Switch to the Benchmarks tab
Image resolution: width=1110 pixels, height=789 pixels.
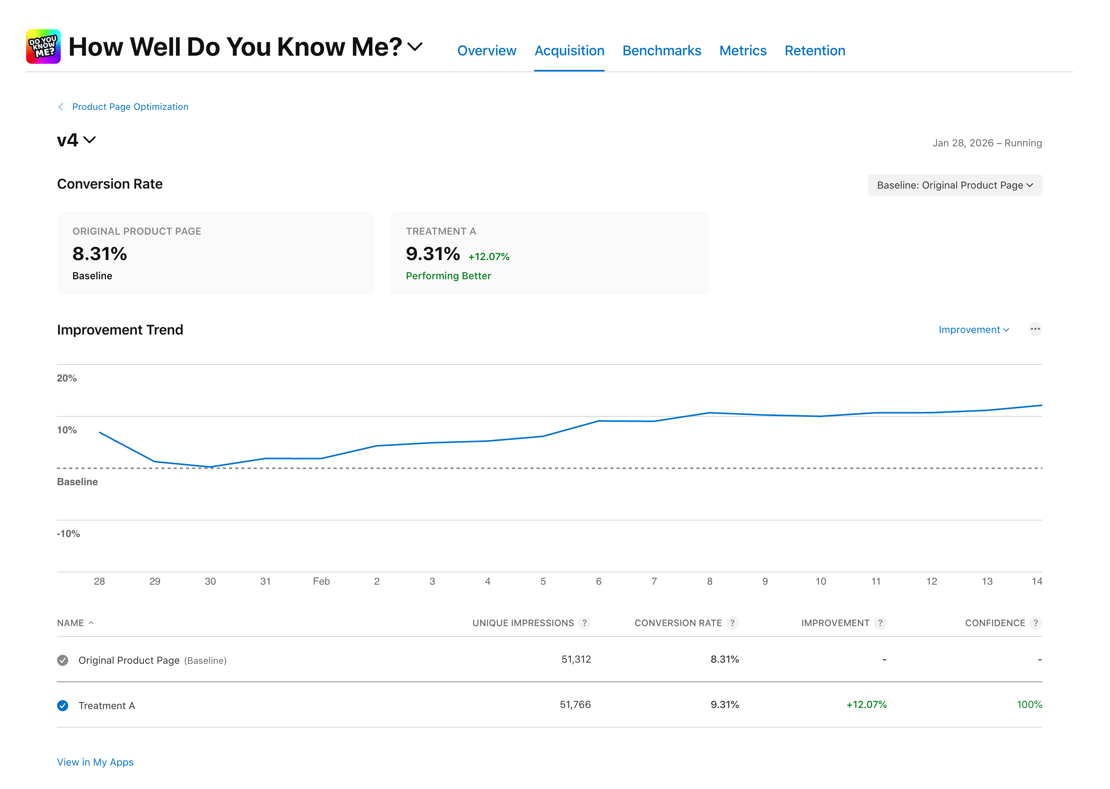(661, 51)
